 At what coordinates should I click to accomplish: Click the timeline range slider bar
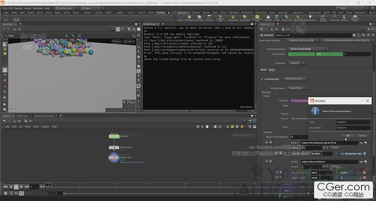click(x=186, y=193)
